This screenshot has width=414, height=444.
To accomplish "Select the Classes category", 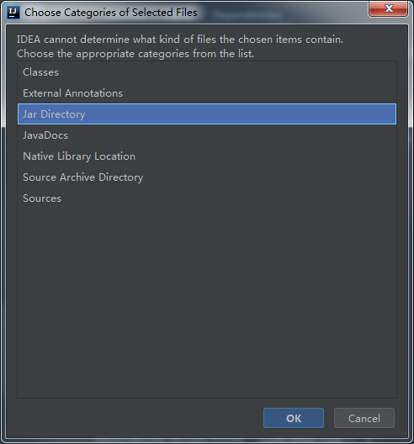I will (207, 72).
